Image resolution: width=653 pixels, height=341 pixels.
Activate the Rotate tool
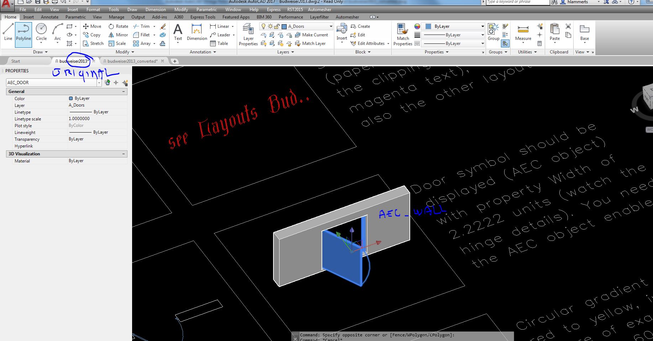(118, 26)
